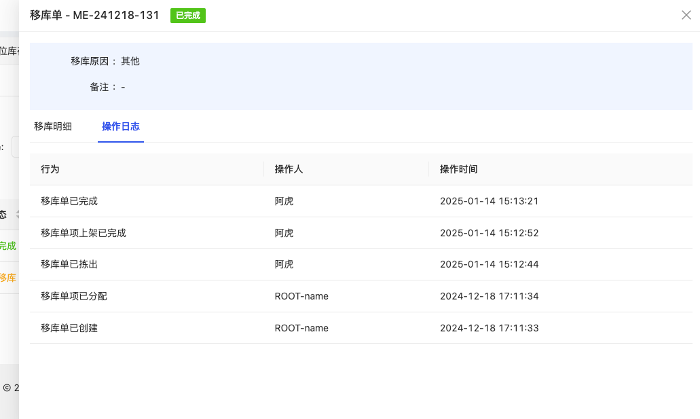Click the green 完成 status behind the drawer
The image size is (700, 419).
(x=7, y=246)
